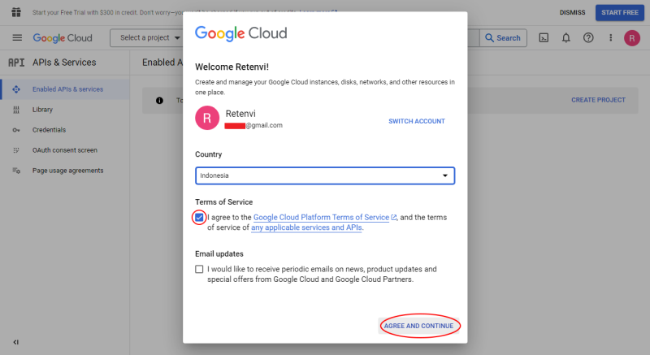This screenshot has width=650, height=355.
Task: Click the Retenvi avatar in the dialog
Action: (x=207, y=118)
